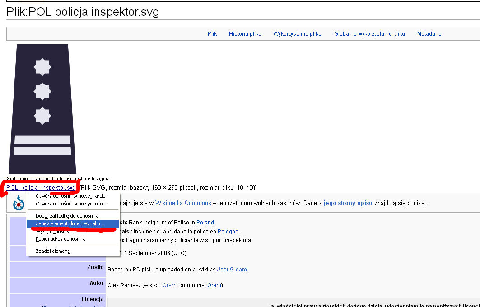Pick 'Dodaj zakładkę do odnośnika' option
Viewport: 480px width, 307px height.
(67, 216)
